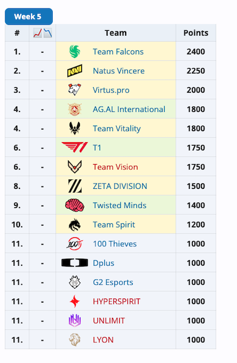Click the Natus Vincere yellow logo
The width and height of the screenshot is (237, 363).
point(75,70)
